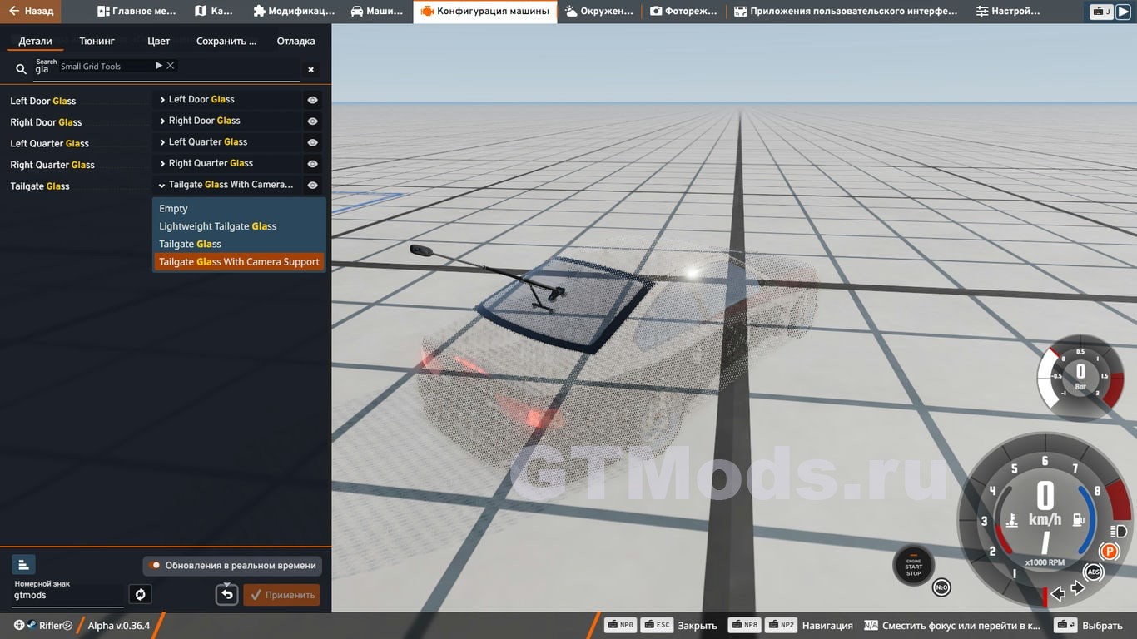The image size is (1137, 639).
Task: Click the Закрыть close hint
Action: pos(698,626)
